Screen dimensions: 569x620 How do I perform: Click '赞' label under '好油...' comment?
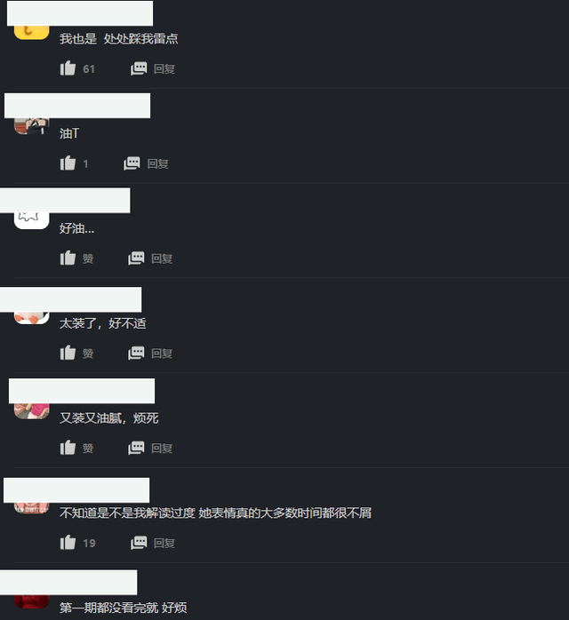point(88,258)
